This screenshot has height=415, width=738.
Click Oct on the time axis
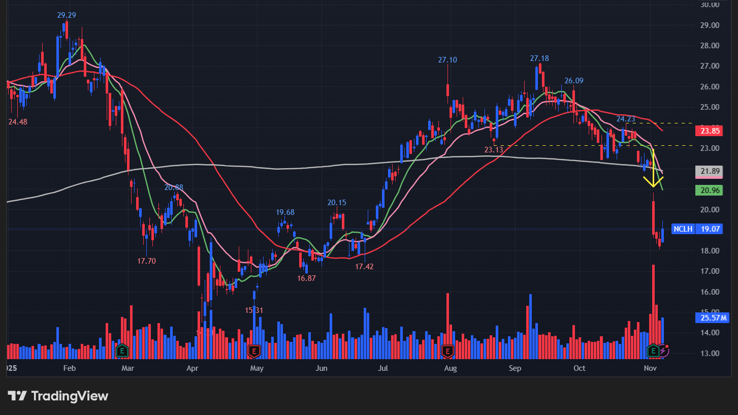coord(579,368)
